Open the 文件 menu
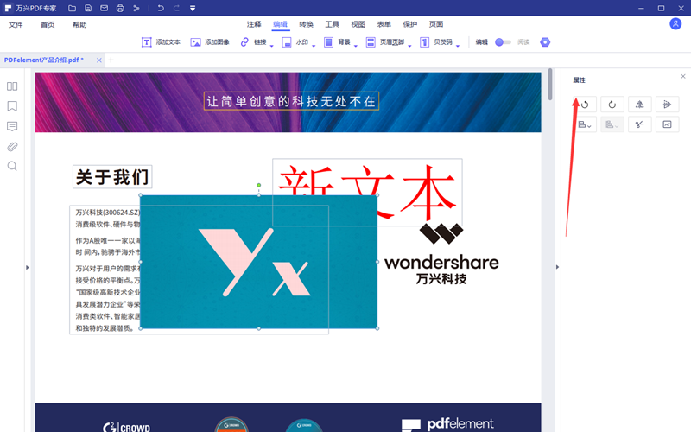691x432 pixels. (x=16, y=25)
